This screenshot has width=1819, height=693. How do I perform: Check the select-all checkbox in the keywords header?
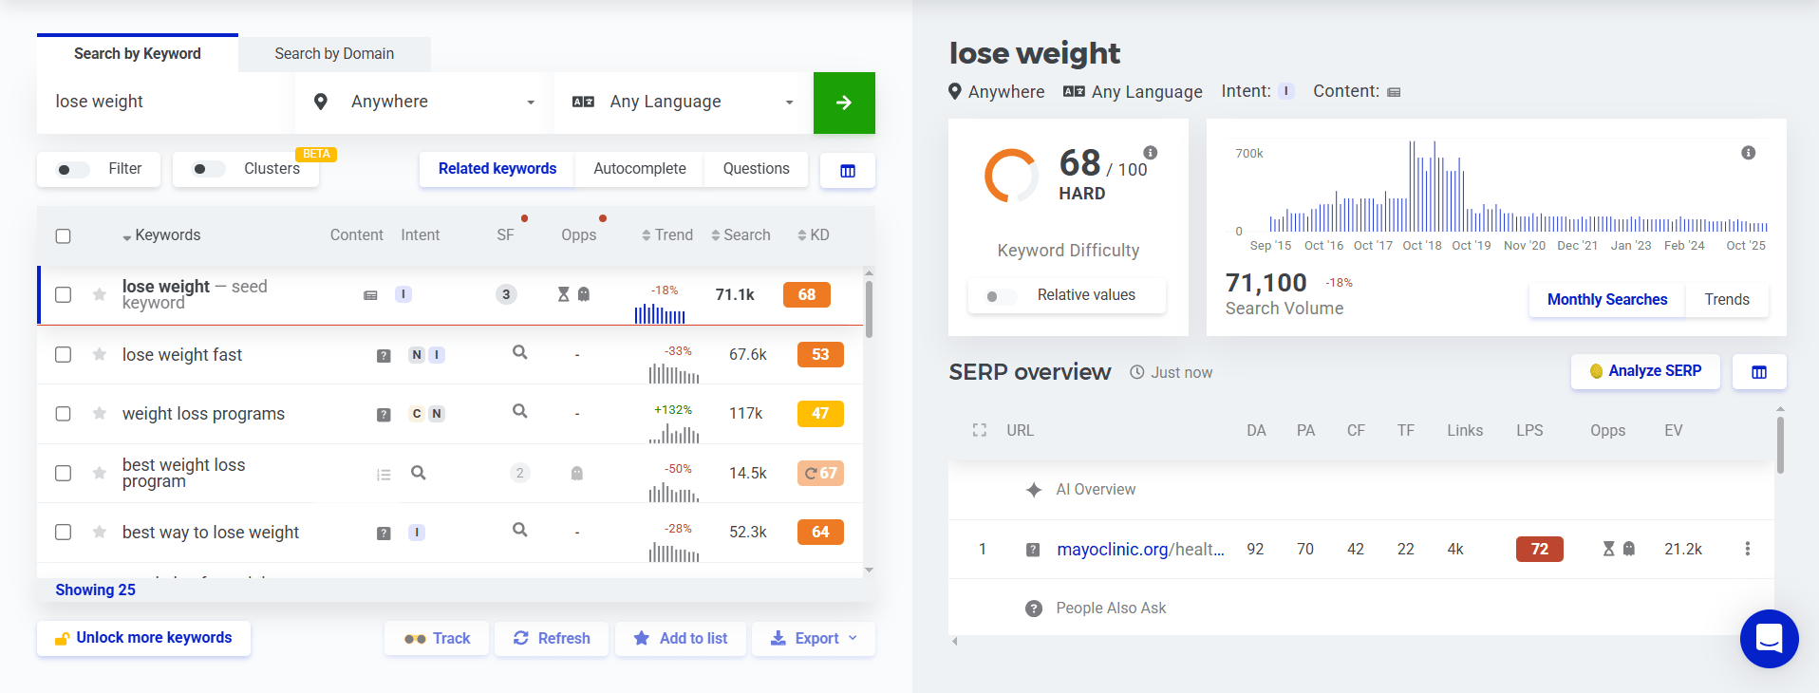pos(63,235)
